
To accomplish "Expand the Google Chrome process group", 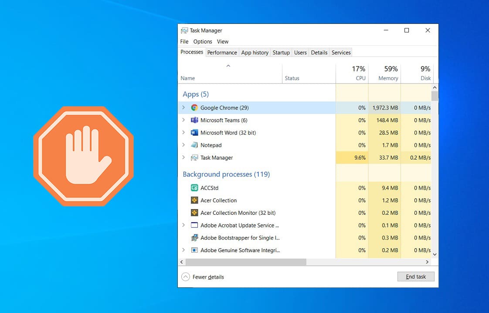I will pos(183,107).
